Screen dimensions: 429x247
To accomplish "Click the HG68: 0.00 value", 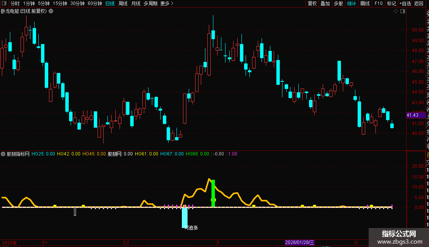I will point(197,154).
